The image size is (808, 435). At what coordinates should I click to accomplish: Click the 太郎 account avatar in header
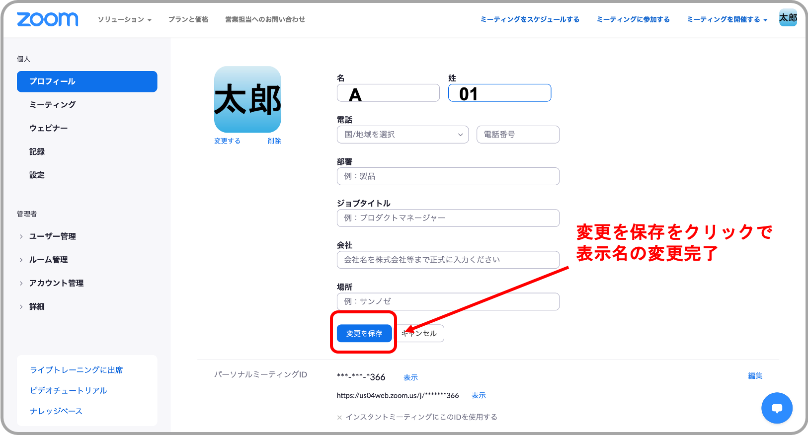click(788, 18)
